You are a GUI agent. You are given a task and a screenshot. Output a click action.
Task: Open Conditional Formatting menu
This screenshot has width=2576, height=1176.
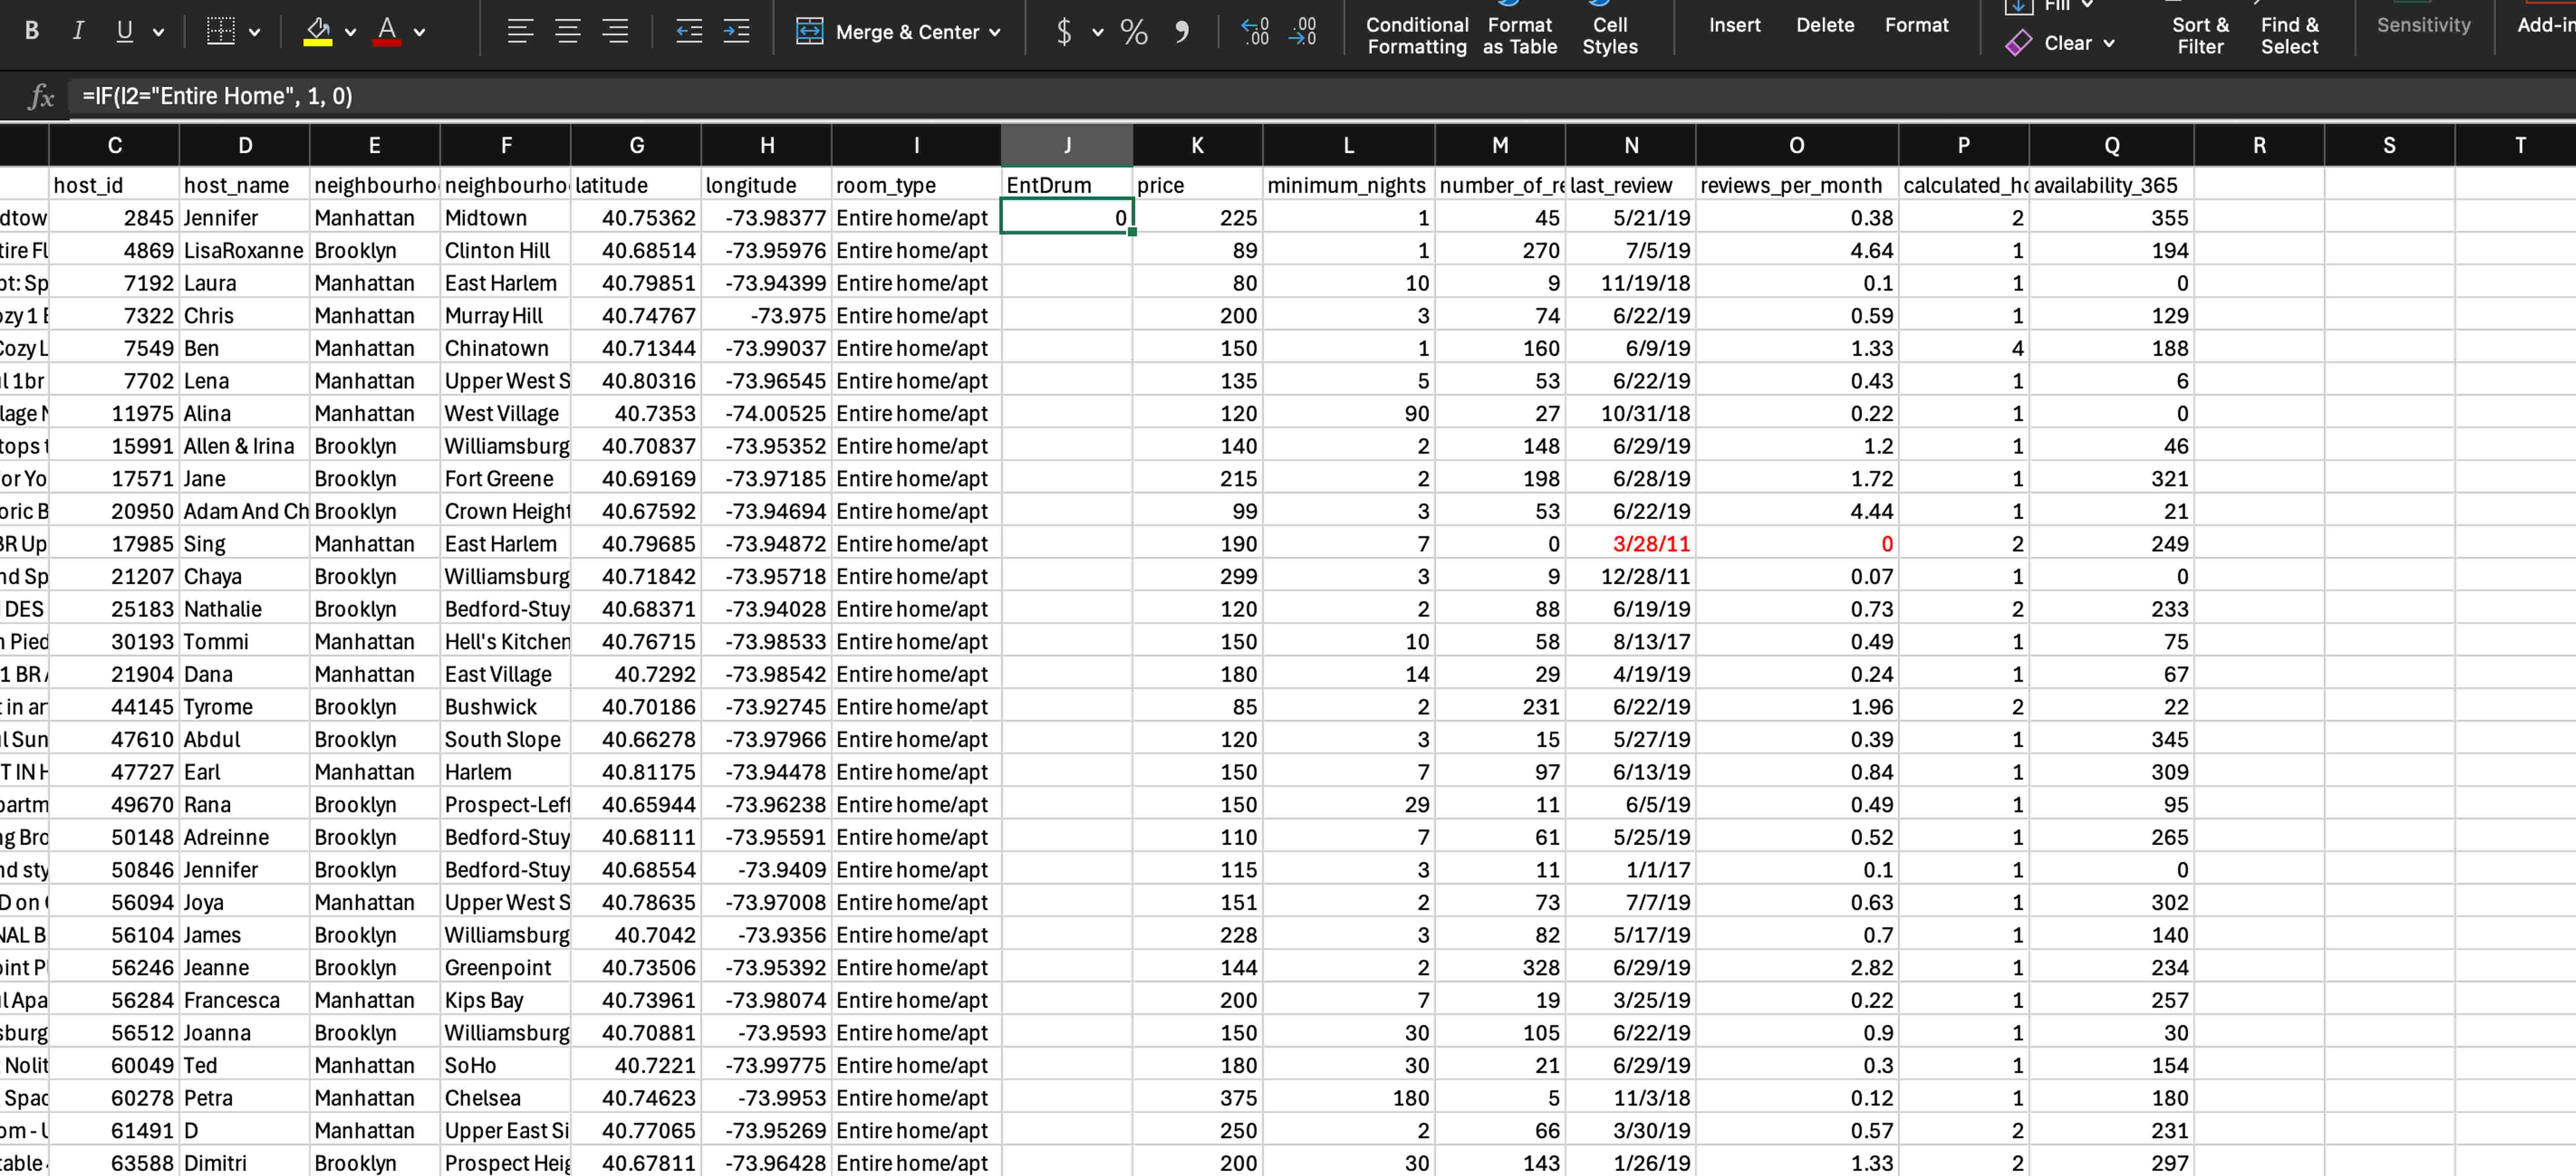[x=1417, y=35]
